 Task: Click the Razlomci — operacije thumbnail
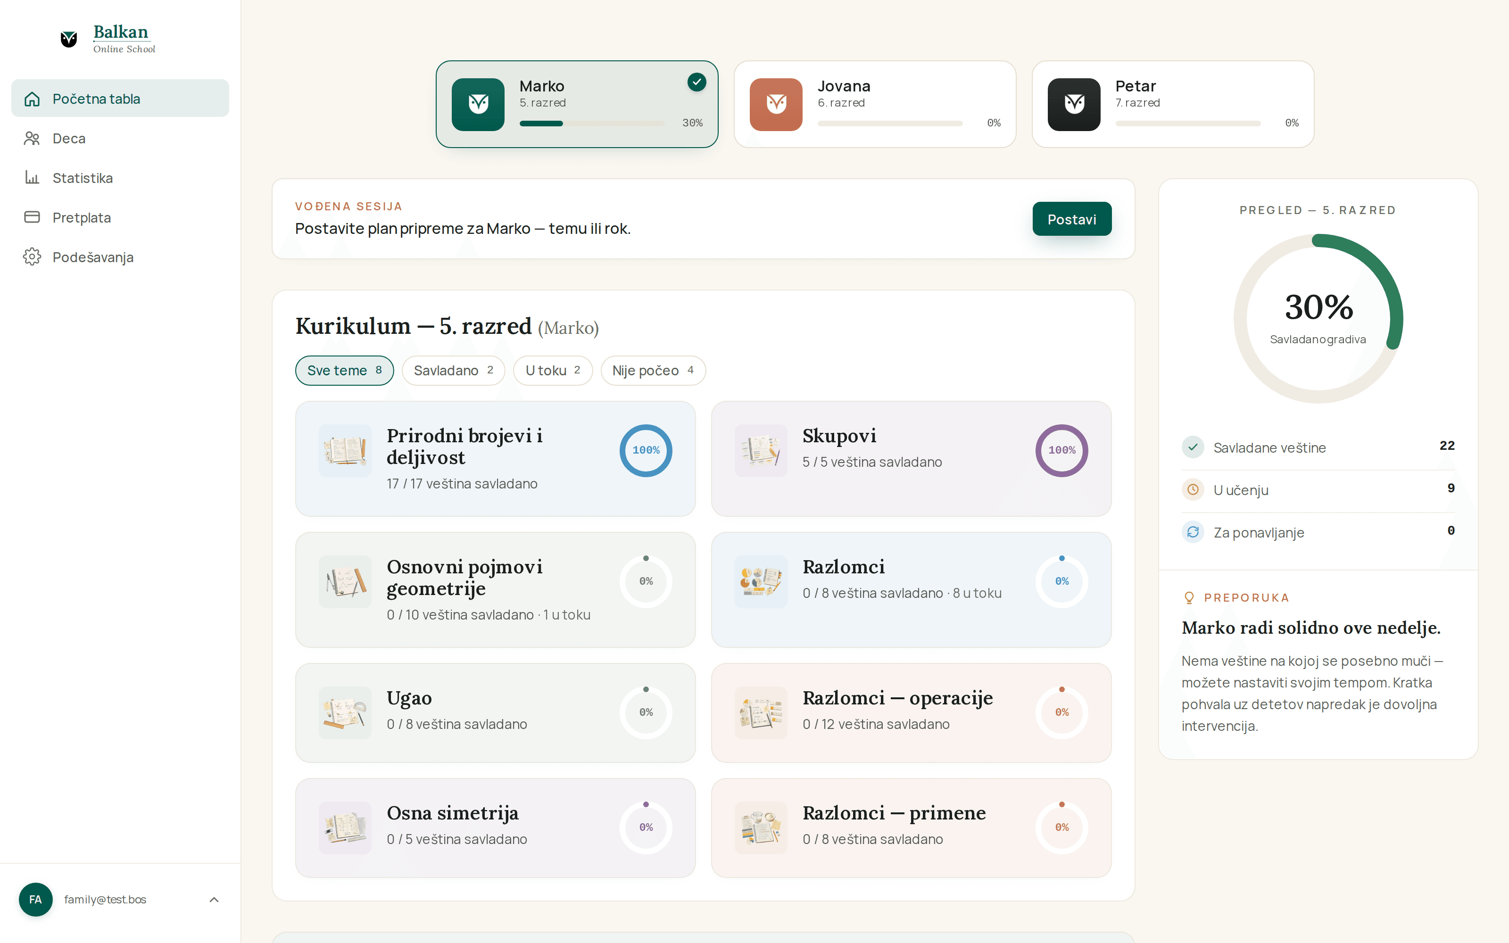[x=761, y=712]
